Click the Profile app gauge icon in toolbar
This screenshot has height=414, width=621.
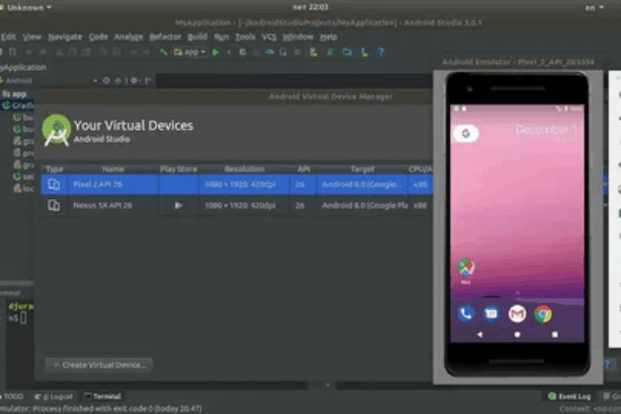click(270, 52)
